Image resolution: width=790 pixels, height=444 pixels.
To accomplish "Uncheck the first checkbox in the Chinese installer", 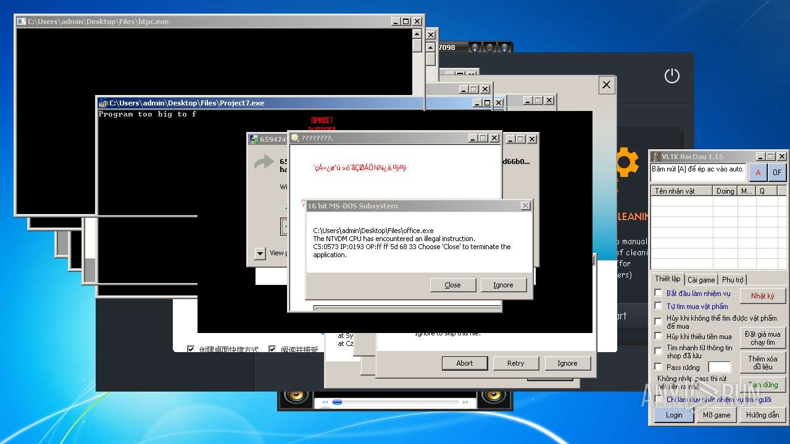I will pyautogui.click(x=191, y=349).
